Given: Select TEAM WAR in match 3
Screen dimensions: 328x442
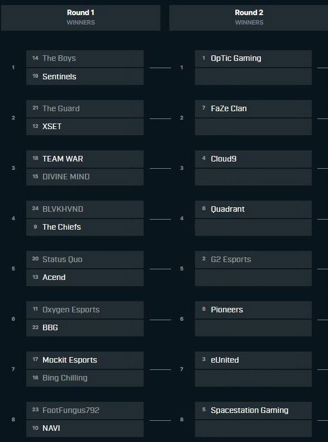Looking at the screenshot, I should coord(85,159).
